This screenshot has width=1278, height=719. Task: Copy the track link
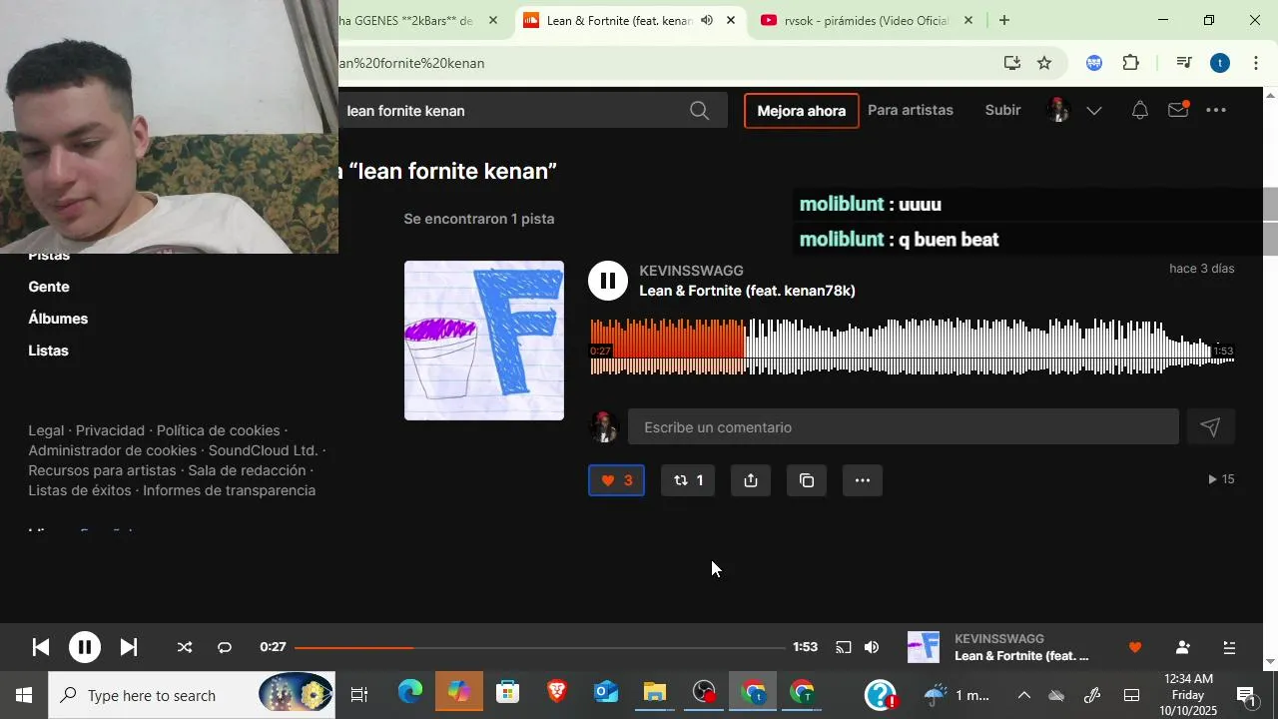pyautogui.click(x=807, y=480)
